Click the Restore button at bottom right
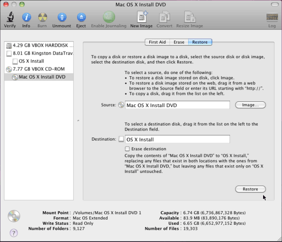The height and width of the screenshot is (242, 282). click(x=250, y=189)
